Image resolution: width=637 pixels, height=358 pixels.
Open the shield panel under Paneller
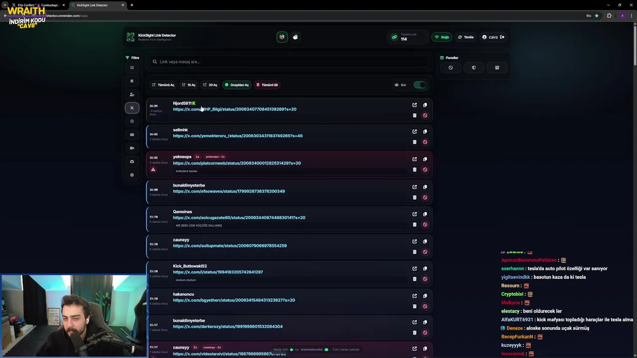point(474,68)
